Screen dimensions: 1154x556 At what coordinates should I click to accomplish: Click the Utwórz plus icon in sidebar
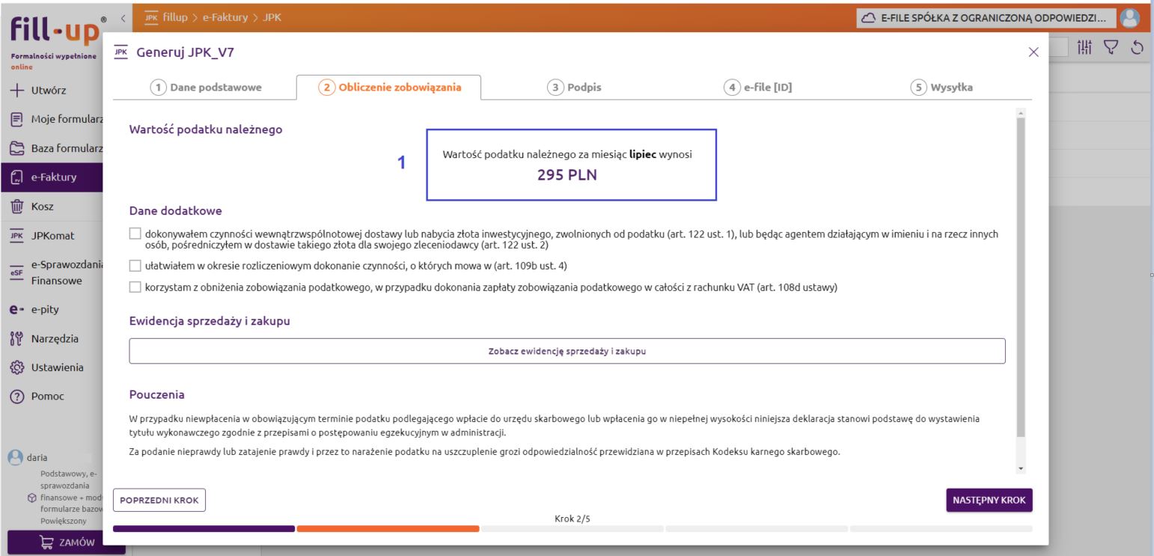click(x=16, y=91)
